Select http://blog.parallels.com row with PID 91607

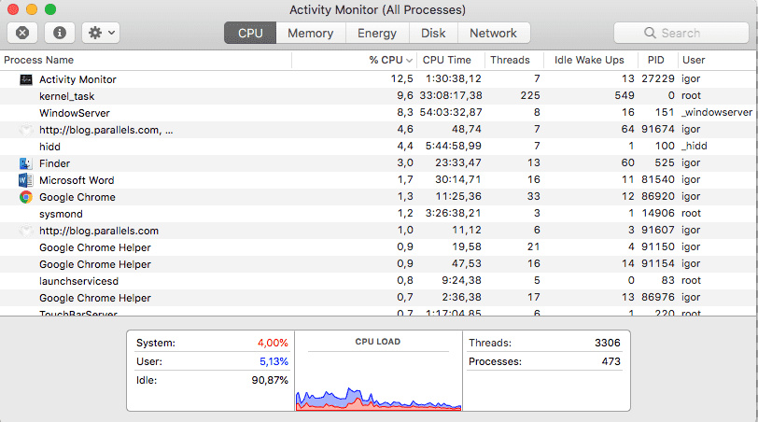coord(377,230)
